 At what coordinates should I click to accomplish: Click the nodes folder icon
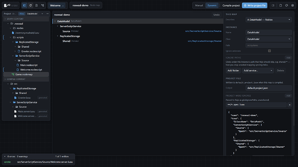(14, 28)
